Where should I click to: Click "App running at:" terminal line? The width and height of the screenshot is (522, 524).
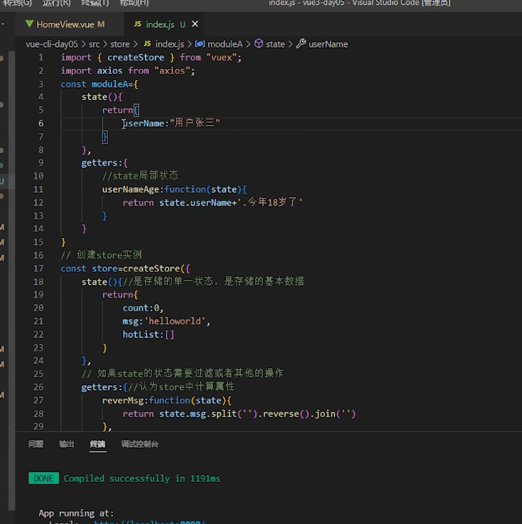(x=77, y=513)
